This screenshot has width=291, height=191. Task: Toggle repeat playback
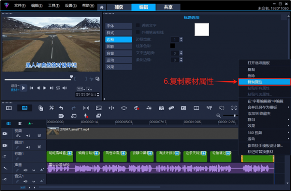pos(58,88)
